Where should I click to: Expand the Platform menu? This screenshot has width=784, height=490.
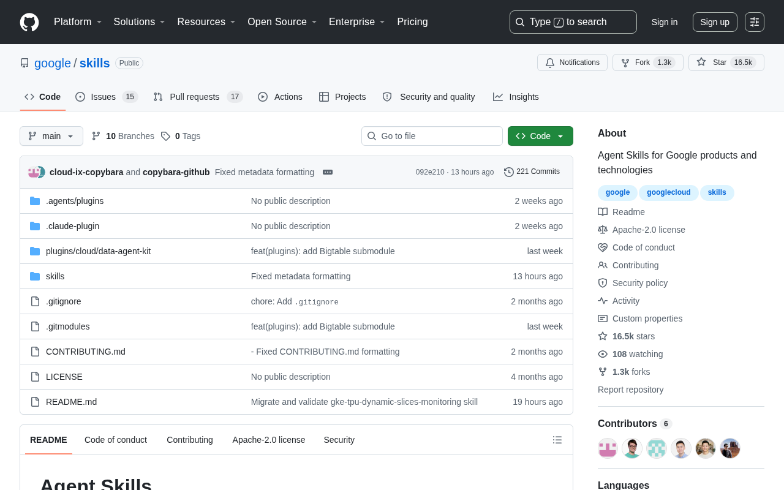pos(78,22)
